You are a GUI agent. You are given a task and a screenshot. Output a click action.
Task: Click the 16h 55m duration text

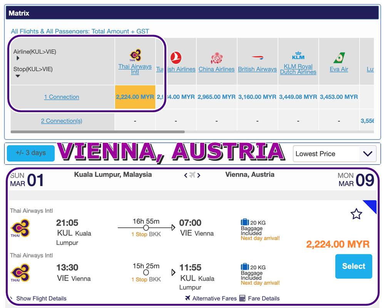pyautogui.click(x=146, y=221)
